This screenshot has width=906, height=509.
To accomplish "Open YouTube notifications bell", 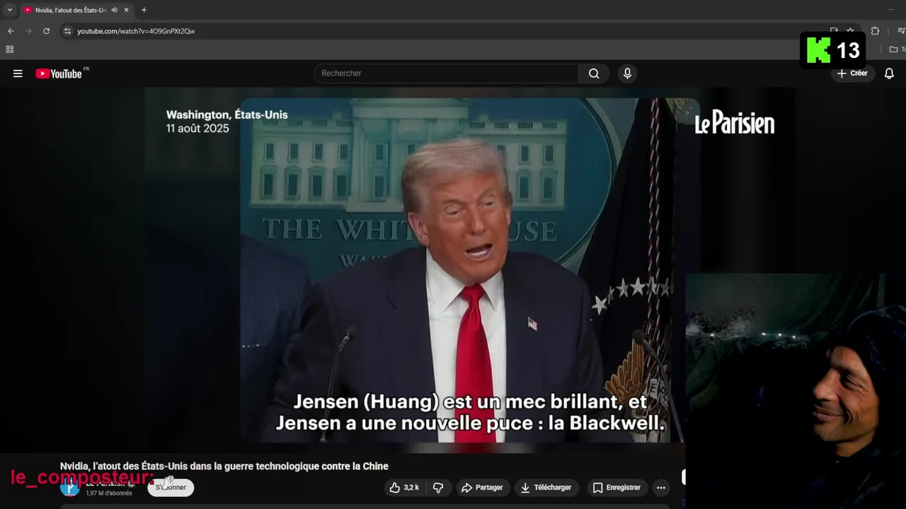I will pyautogui.click(x=889, y=74).
